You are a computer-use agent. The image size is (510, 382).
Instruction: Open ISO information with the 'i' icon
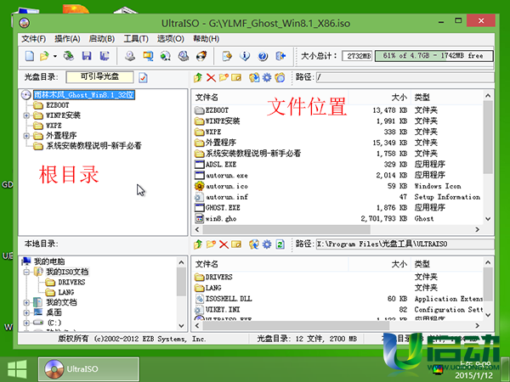pos(245,56)
